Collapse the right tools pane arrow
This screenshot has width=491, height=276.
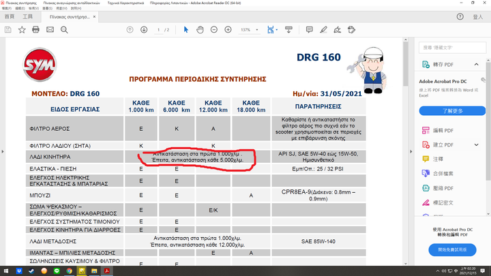point(411,151)
